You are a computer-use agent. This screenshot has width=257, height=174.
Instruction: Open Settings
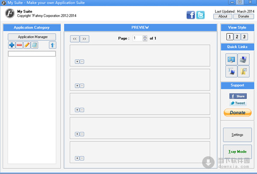tap(237, 135)
